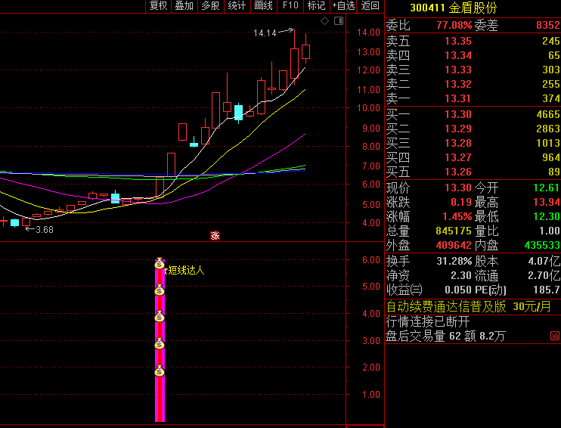Click the 行情连接已断开 status message
The image size is (561, 428).
pyautogui.click(x=427, y=321)
